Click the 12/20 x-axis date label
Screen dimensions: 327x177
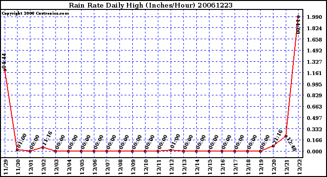point(274,167)
